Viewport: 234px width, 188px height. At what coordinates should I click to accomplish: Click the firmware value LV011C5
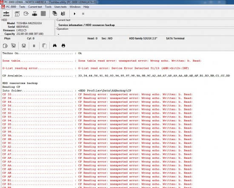click(x=21, y=31)
